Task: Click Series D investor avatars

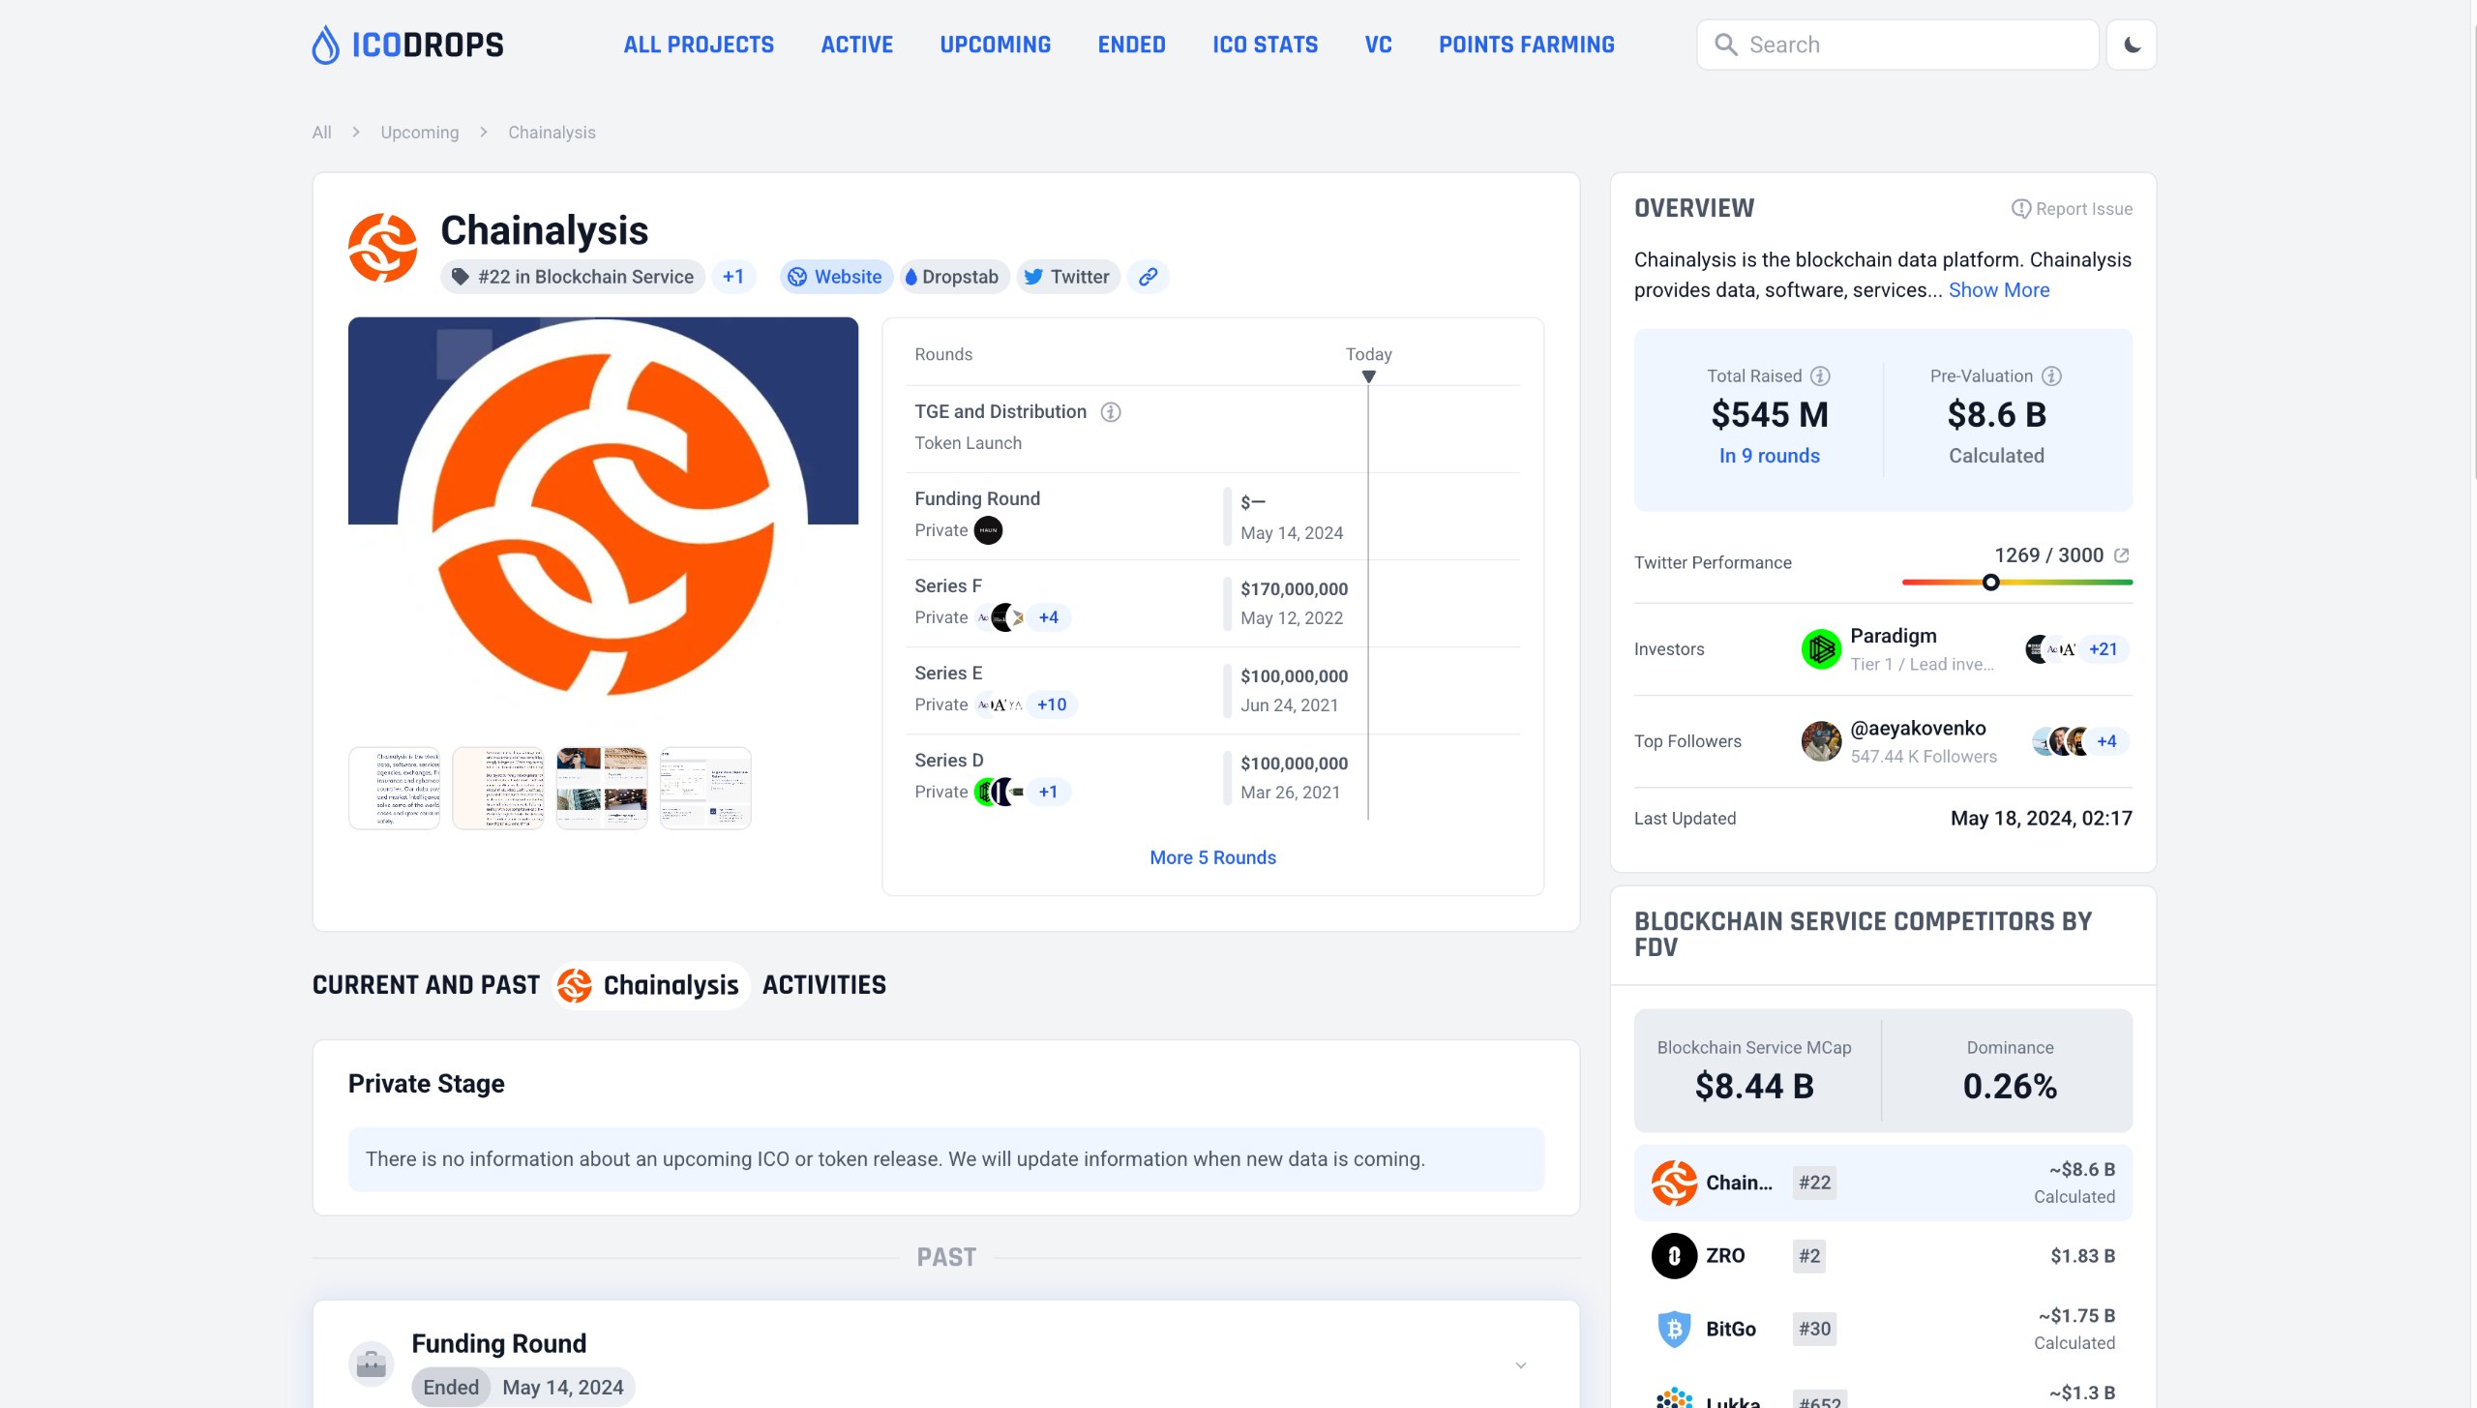Action: point(1000,792)
